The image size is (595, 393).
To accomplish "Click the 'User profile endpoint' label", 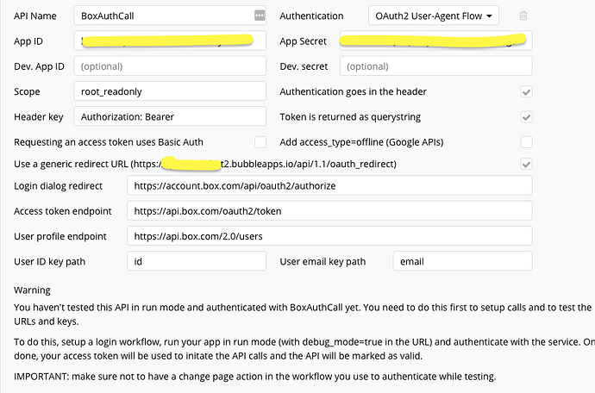I will (60, 236).
